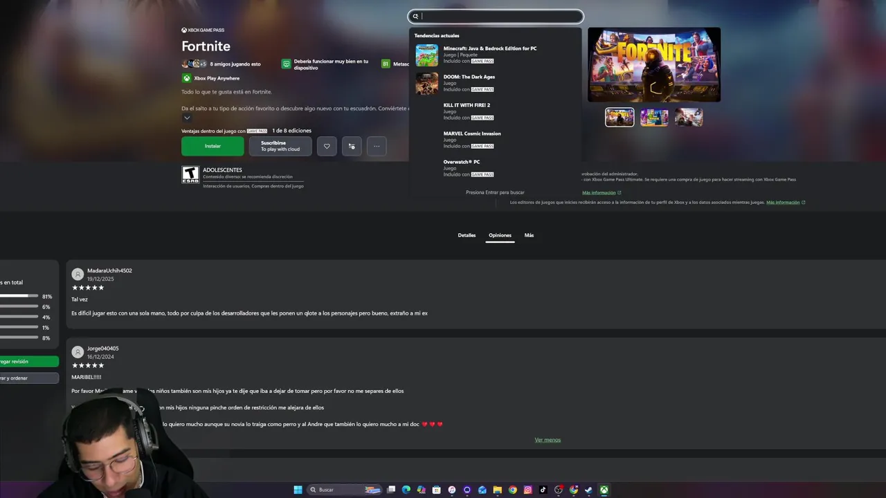Screen dimensions: 886x498
Task: Click the Jorge040405 reviewer name
Action: click(x=102, y=349)
